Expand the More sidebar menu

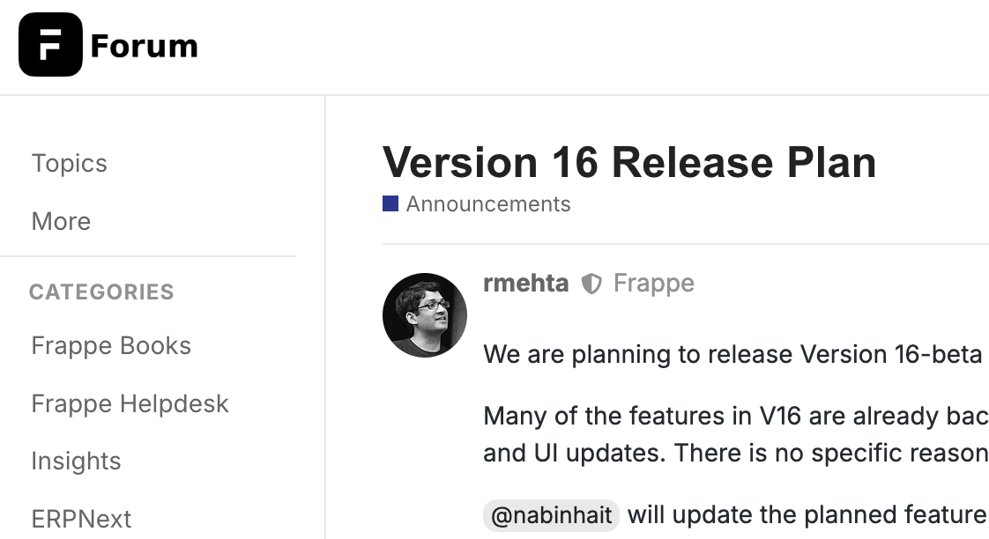[61, 221]
